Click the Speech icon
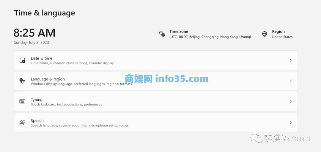Image resolution: width=321 pixels, height=152 pixels. pyautogui.click(x=23, y=123)
